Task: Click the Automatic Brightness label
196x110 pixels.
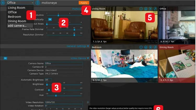Action: pos(32,80)
